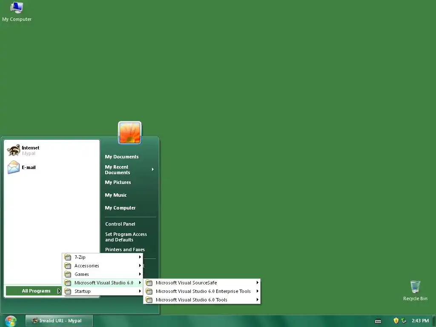Open My Documents from Start menu
This screenshot has width=436, height=327.
(x=121, y=157)
